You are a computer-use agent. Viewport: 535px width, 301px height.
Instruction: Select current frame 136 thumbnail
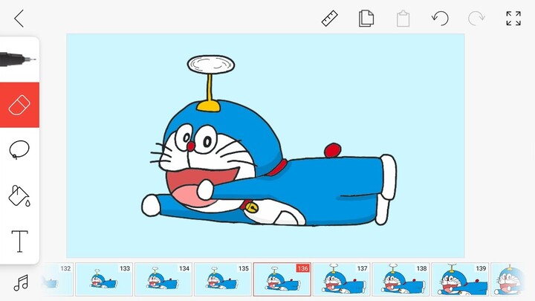282,279
